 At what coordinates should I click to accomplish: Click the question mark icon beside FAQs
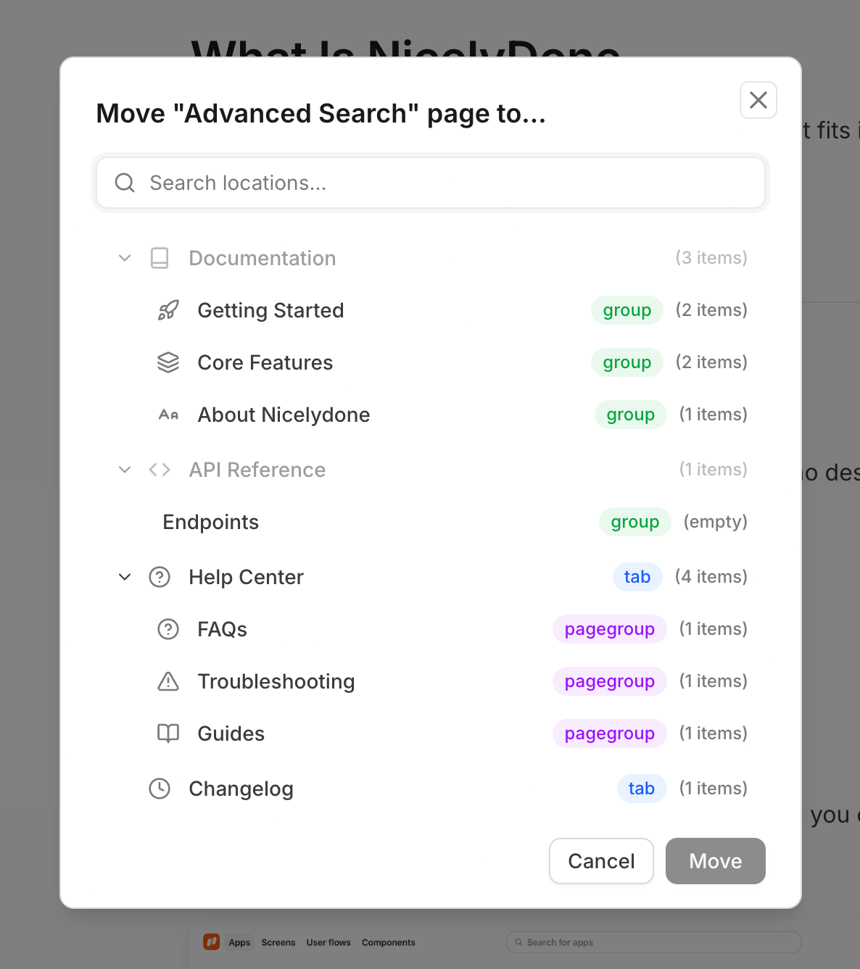(x=168, y=629)
